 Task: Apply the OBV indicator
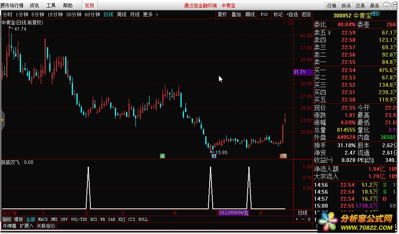pyautogui.click(x=64, y=219)
